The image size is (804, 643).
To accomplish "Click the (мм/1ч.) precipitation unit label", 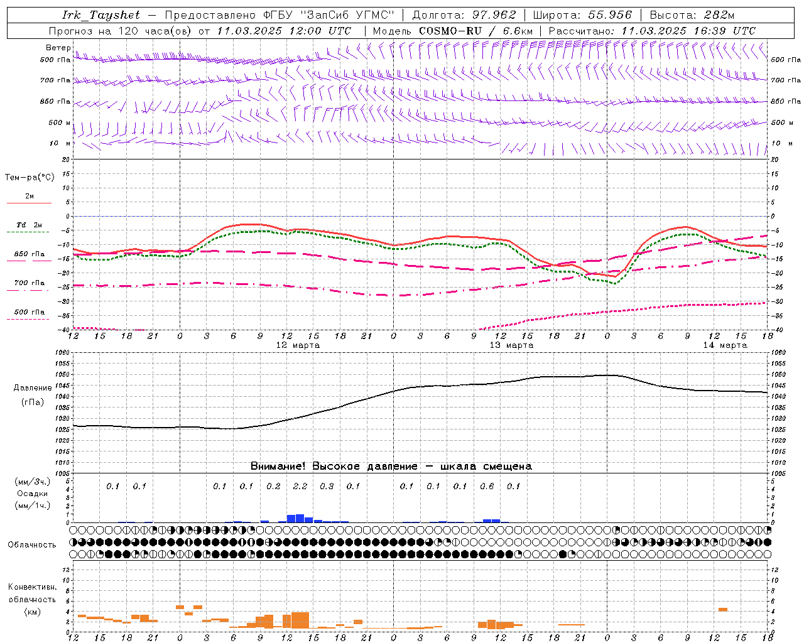I will tap(33, 505).
